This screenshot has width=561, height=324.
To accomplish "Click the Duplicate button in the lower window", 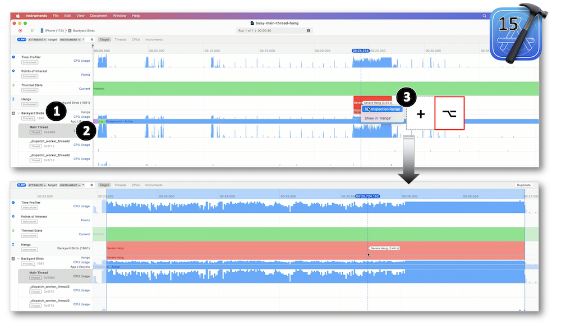I will point(523,185).
